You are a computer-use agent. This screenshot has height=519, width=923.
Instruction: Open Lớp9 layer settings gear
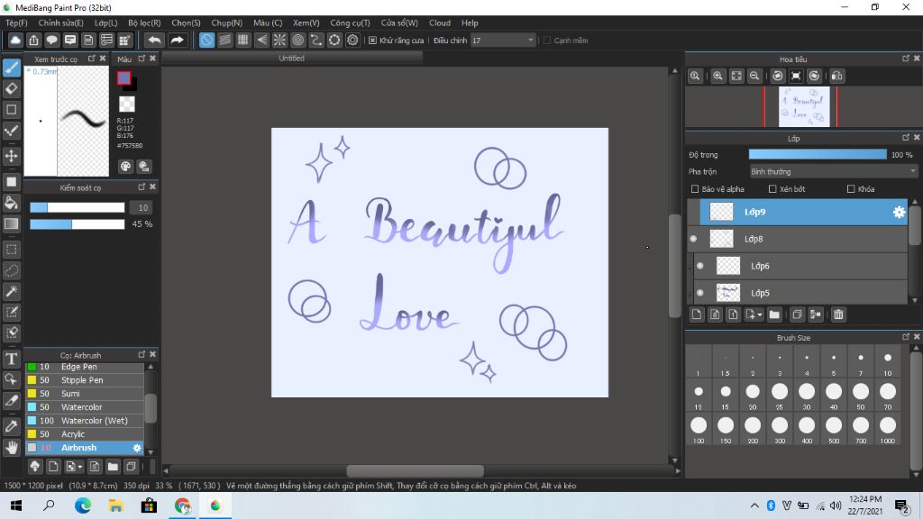coord(899,212)
